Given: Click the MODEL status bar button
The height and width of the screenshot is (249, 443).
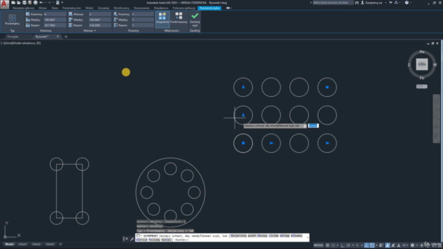Looking at the screenshot, I should click(318, 246).
